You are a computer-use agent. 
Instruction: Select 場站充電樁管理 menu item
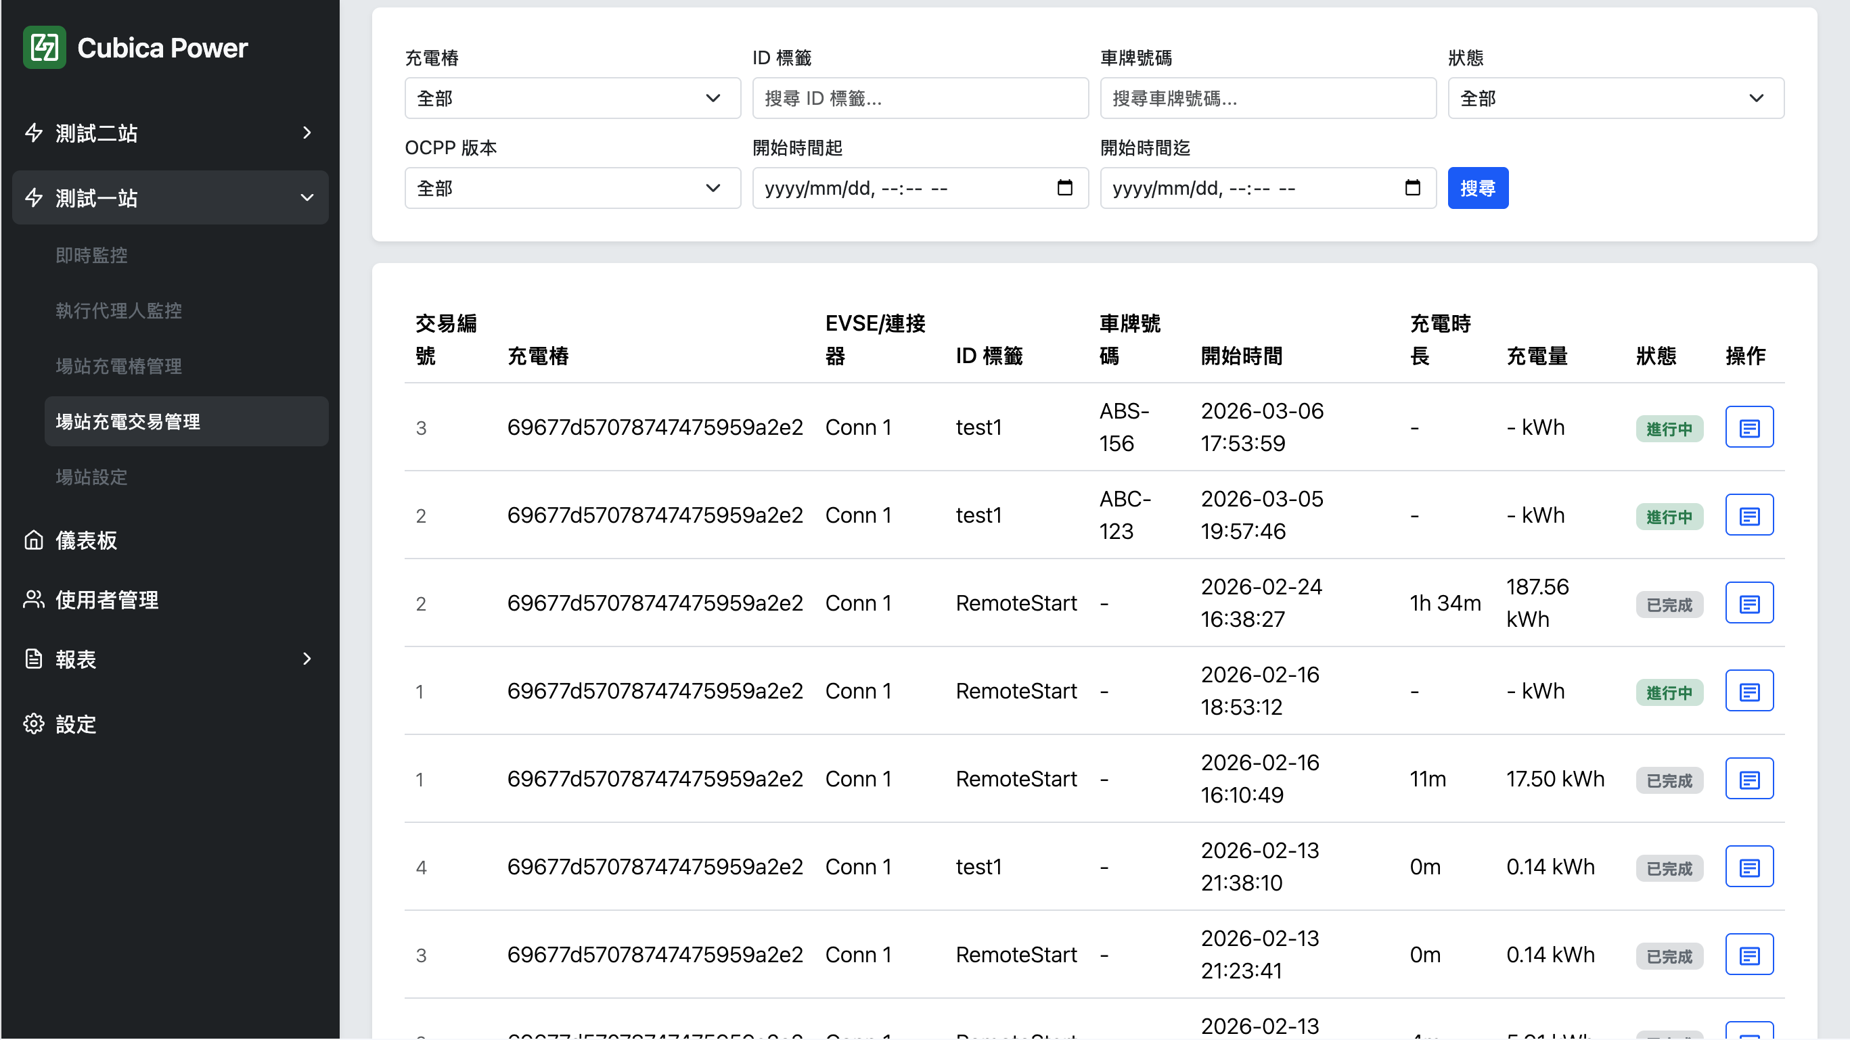118,366
